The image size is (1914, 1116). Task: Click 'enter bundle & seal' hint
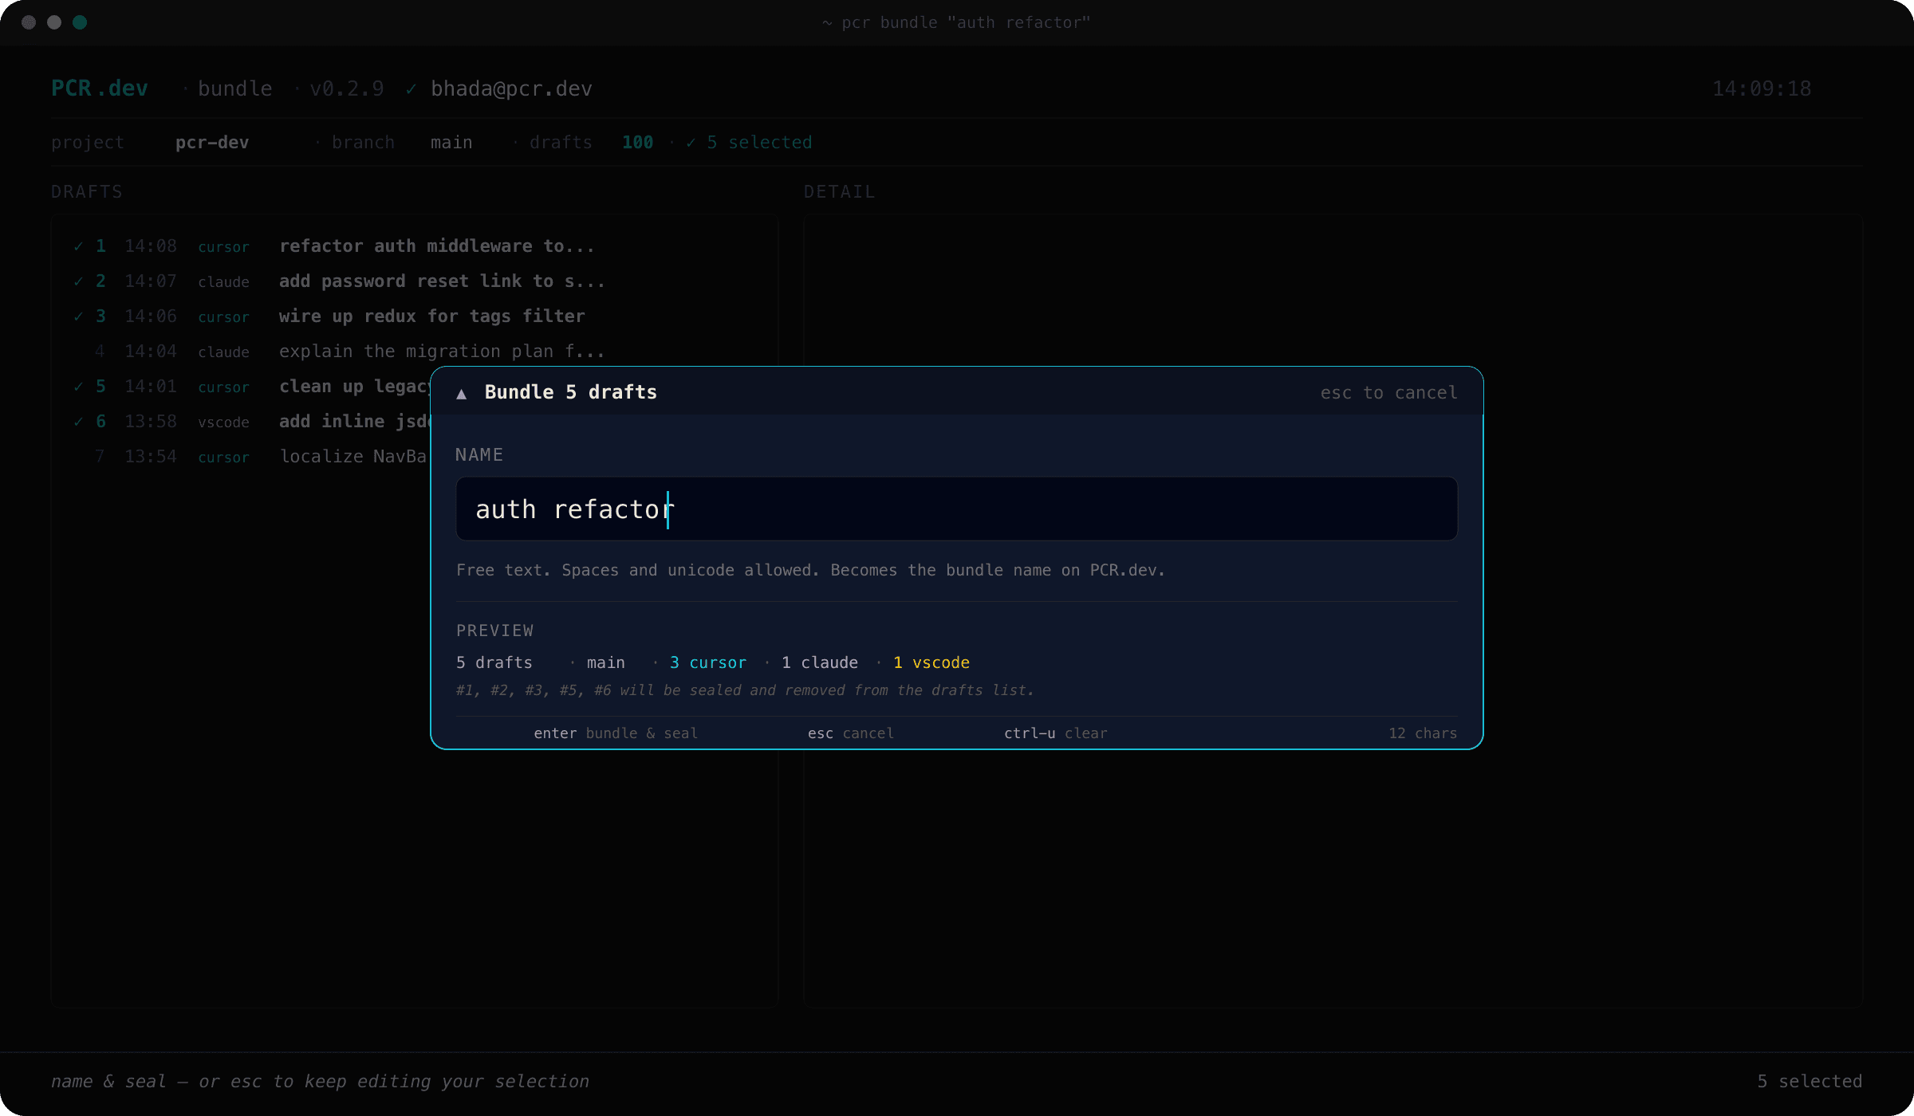click(x=616, y=733)
